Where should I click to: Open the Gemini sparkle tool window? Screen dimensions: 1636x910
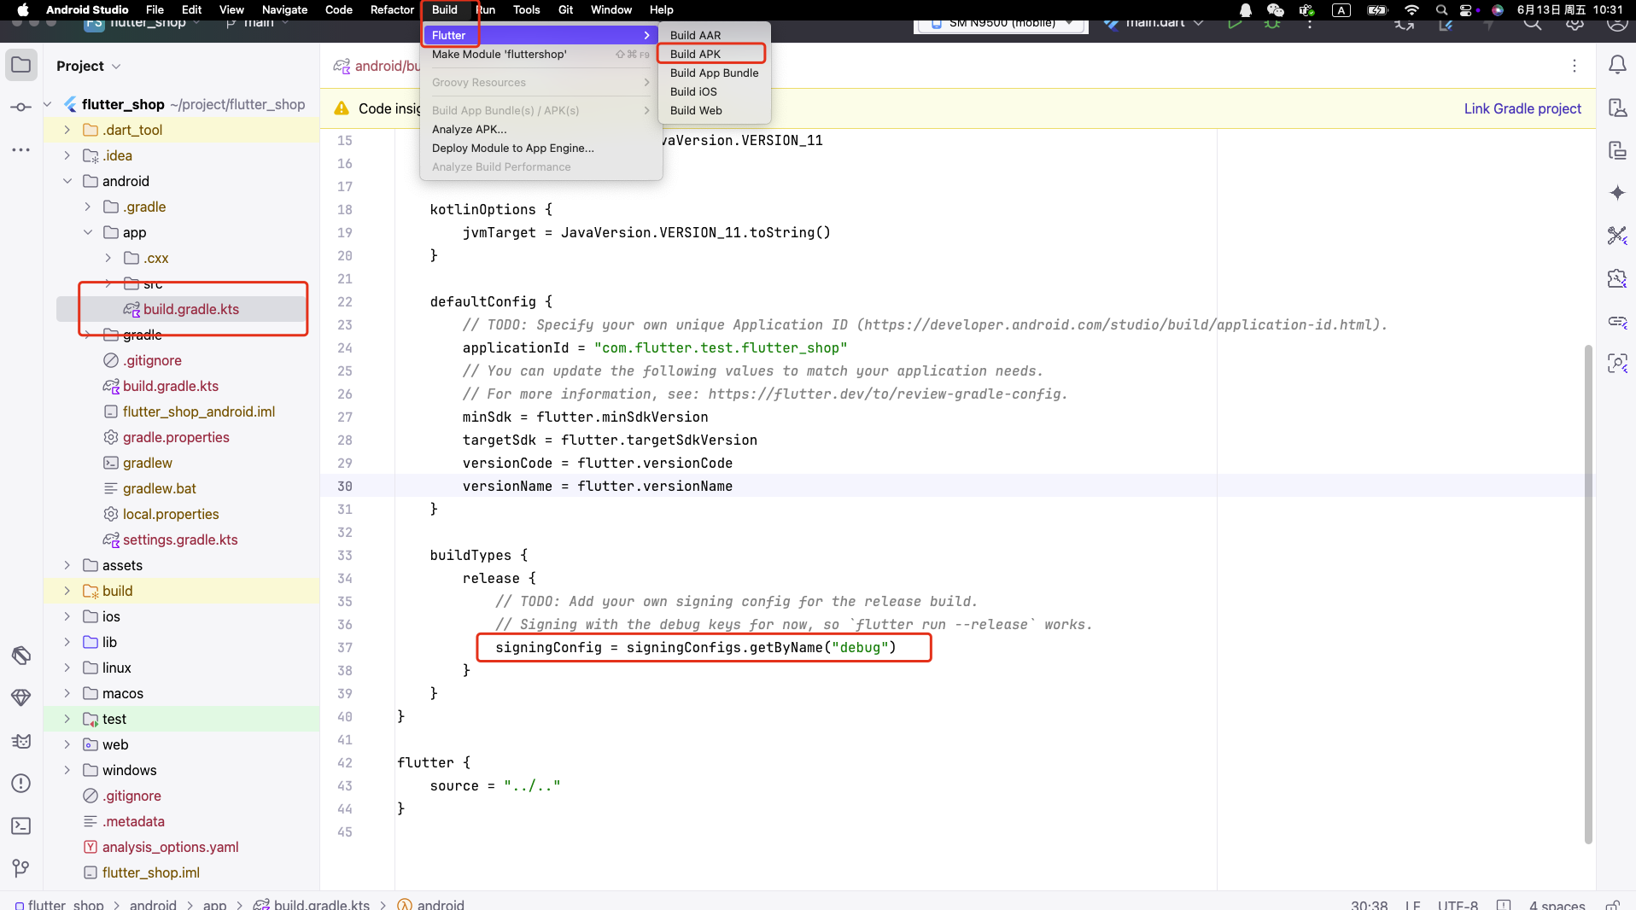pyautogui.click(x=1617, y=193)
